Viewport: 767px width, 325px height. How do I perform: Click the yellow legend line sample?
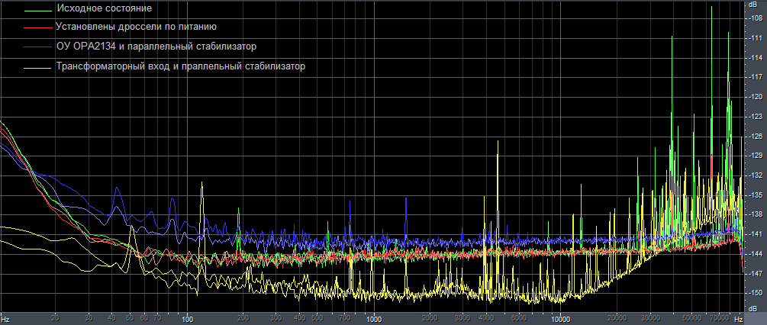[38, 67]
